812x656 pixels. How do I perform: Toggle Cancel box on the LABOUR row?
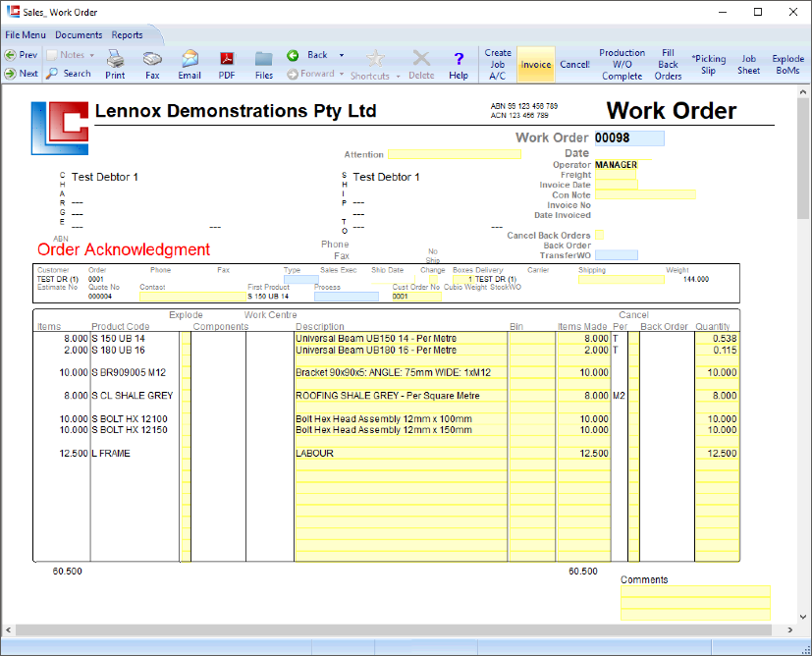click(633, 454)
